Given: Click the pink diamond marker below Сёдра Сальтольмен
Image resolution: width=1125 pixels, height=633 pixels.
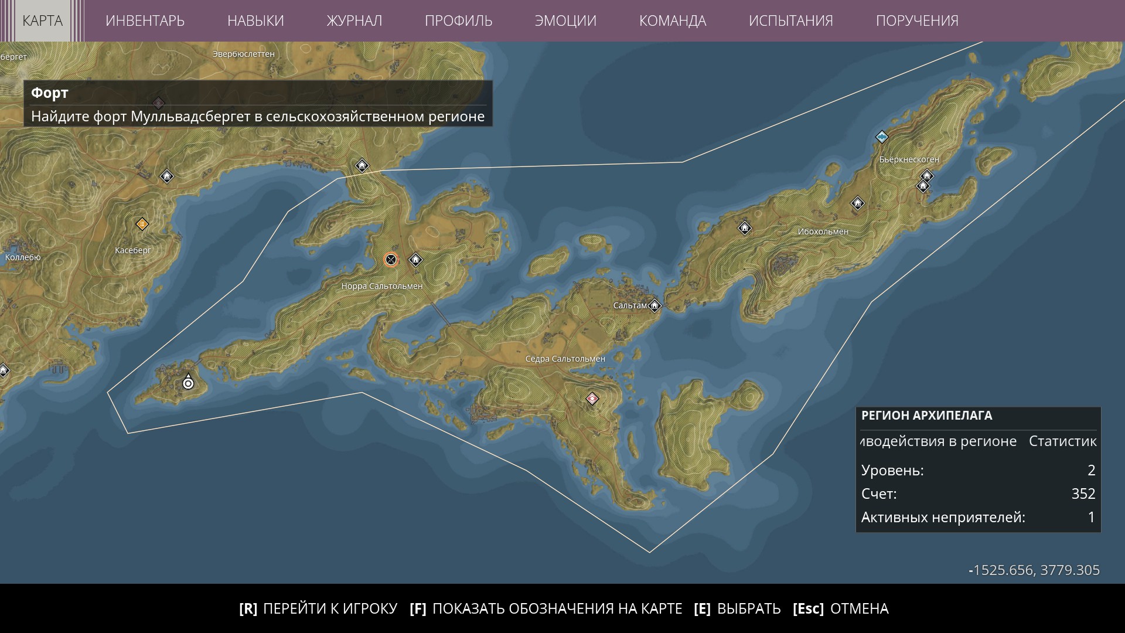Looking at the screenshot, I should (x=592, y=399).
